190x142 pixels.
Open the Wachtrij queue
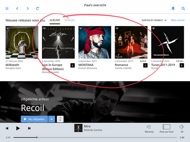(x=149, y=129)
